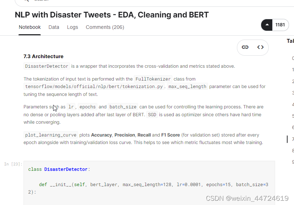
Task: Click the active contents entry 7
Action: 293,139
